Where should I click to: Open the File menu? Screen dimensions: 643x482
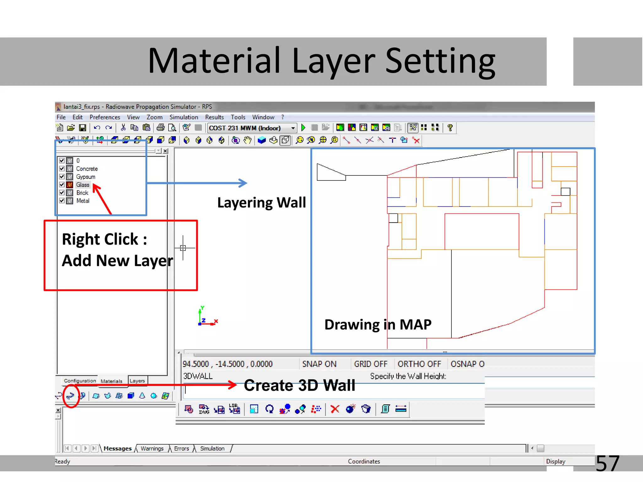coord(61,117)
